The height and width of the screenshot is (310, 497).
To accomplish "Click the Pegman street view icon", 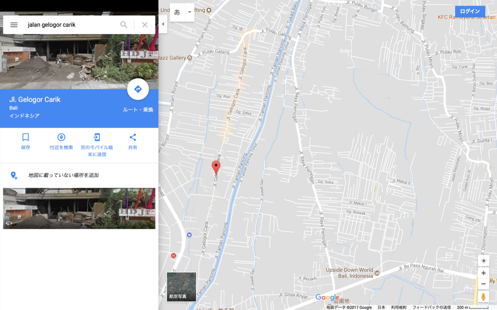I will (483, 297).
